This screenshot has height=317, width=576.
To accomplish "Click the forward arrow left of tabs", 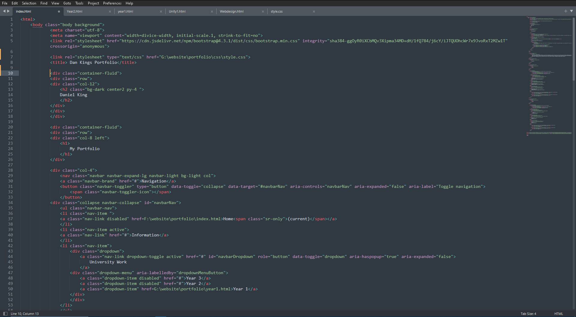I will pyautogui.click(x=8, y=11).
